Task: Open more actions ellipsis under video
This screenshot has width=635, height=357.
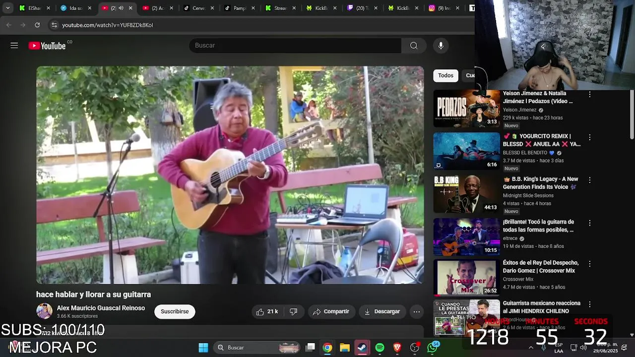Action: click(417, 311)
